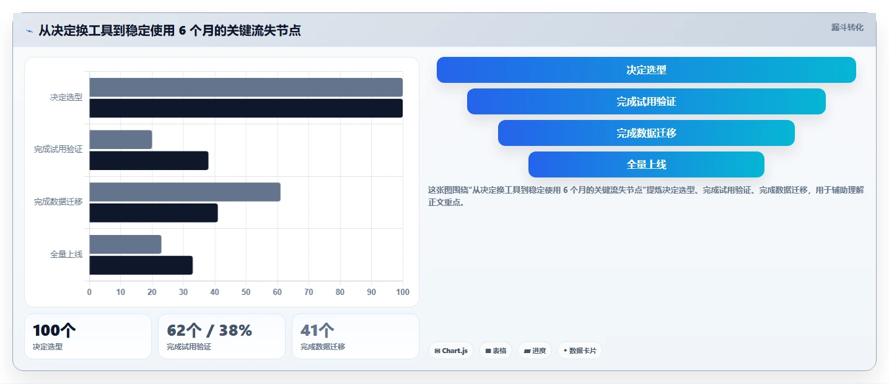
Task: Click the gray bar for 完成数据迁移
Action: point(185,192)
